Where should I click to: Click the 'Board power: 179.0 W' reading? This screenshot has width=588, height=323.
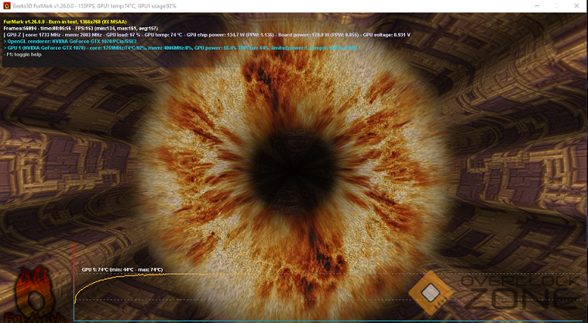click(x=318, y=35)
